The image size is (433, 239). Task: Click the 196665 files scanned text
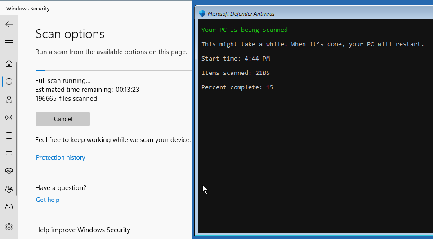66,99
